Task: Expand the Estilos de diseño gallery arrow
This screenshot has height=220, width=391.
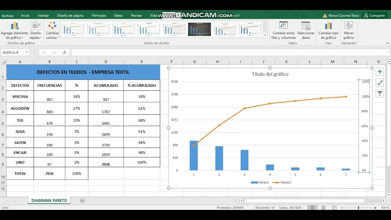Action: point(265,35)
